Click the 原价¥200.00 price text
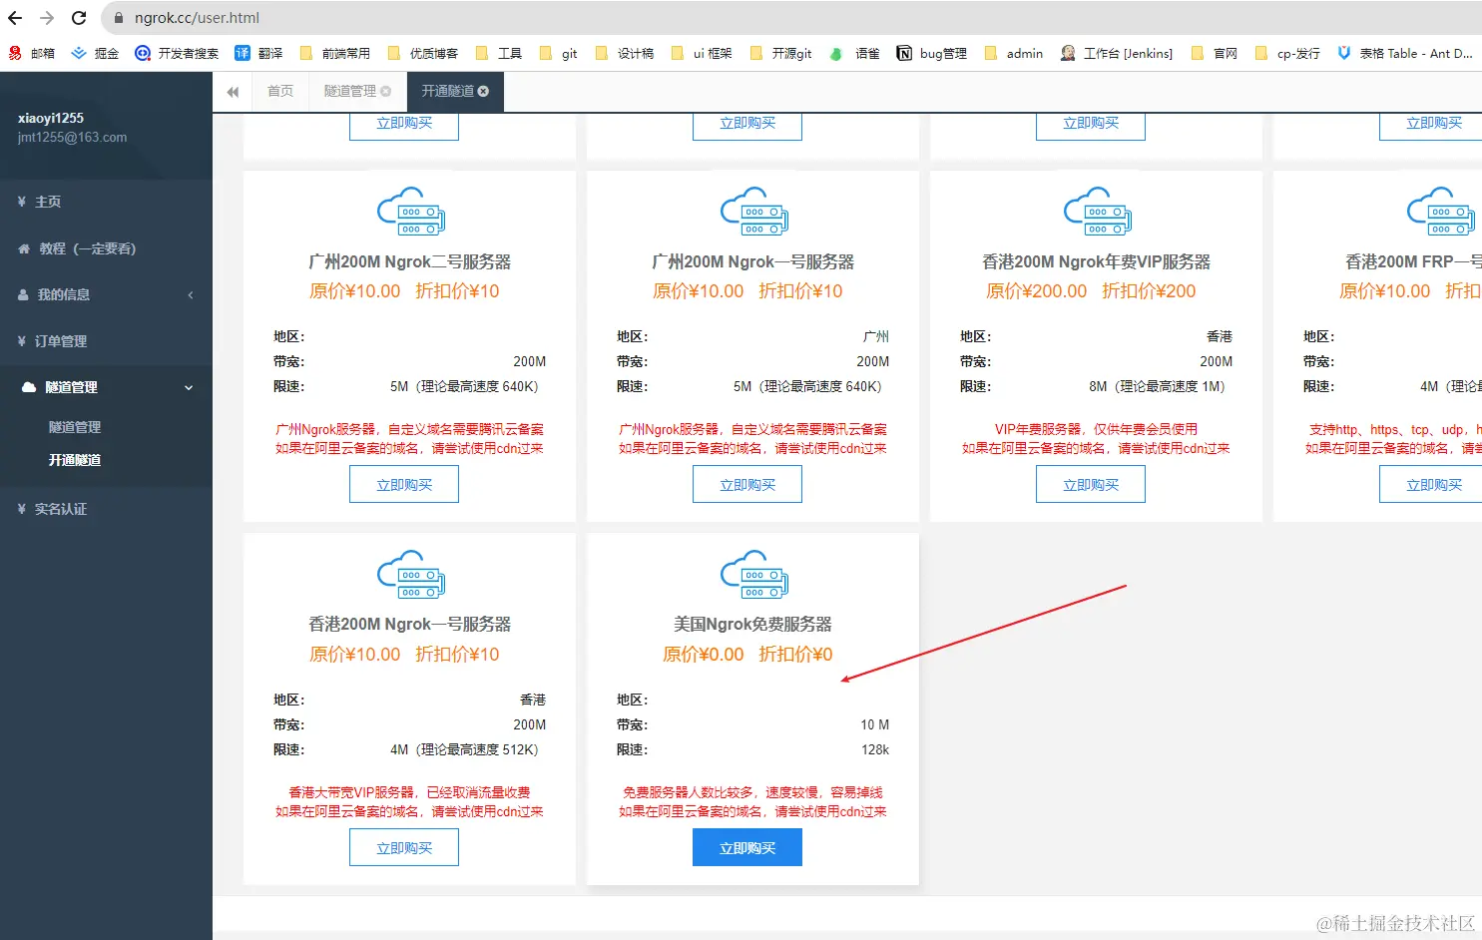The height and width of the screenshot is (940, 1482). (x=1037, y=291)
